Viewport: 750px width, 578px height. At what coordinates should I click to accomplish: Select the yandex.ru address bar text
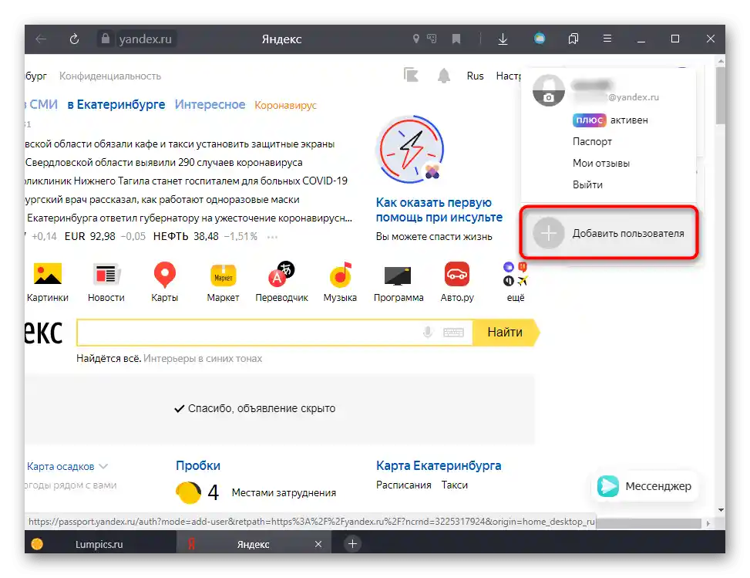click(146, 39)
